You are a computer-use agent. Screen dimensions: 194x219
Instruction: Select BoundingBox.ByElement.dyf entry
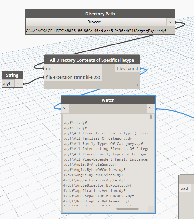click(96, 201)
